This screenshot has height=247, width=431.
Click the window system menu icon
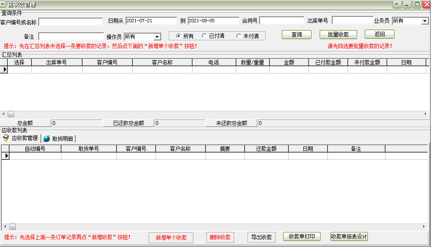click(x=3, y=4)
